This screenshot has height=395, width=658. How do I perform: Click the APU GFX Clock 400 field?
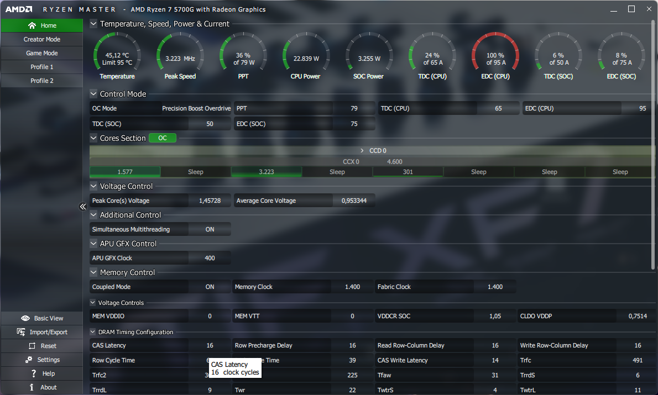point(210,259)
